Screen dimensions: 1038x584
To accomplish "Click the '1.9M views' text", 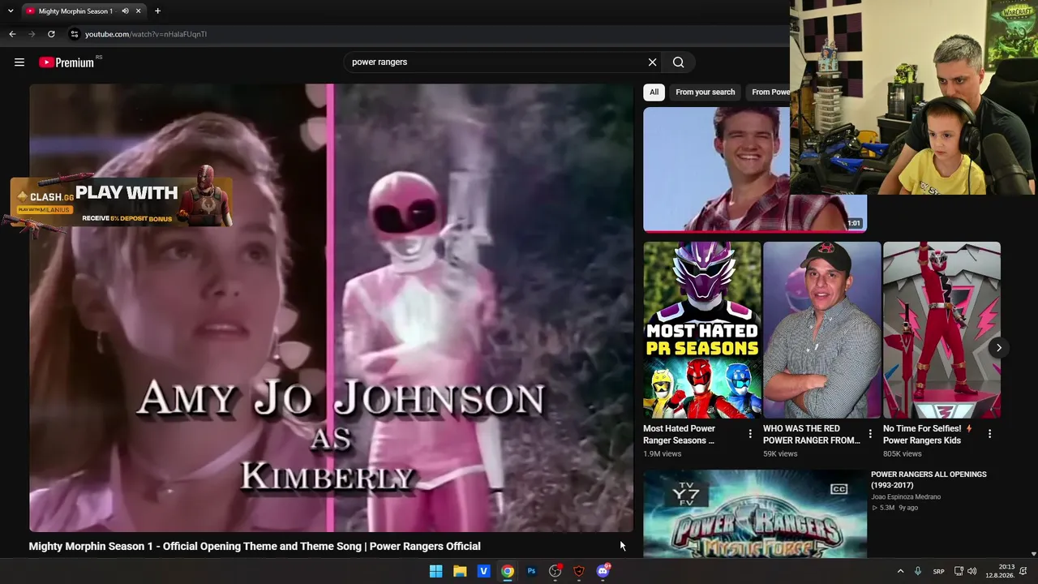I will (x=663, y=454).
